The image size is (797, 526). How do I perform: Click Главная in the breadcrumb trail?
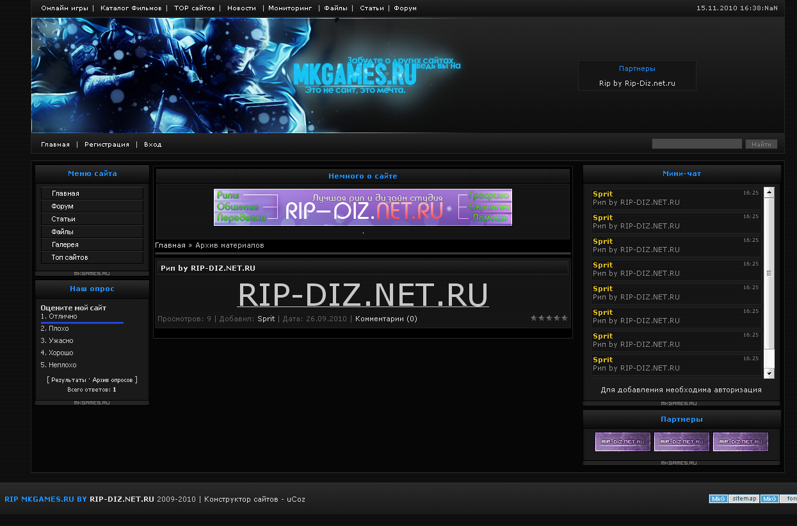pos(170,245)
